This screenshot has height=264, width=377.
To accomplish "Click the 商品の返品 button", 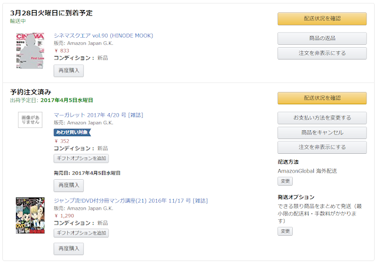I will pos(322,38).
